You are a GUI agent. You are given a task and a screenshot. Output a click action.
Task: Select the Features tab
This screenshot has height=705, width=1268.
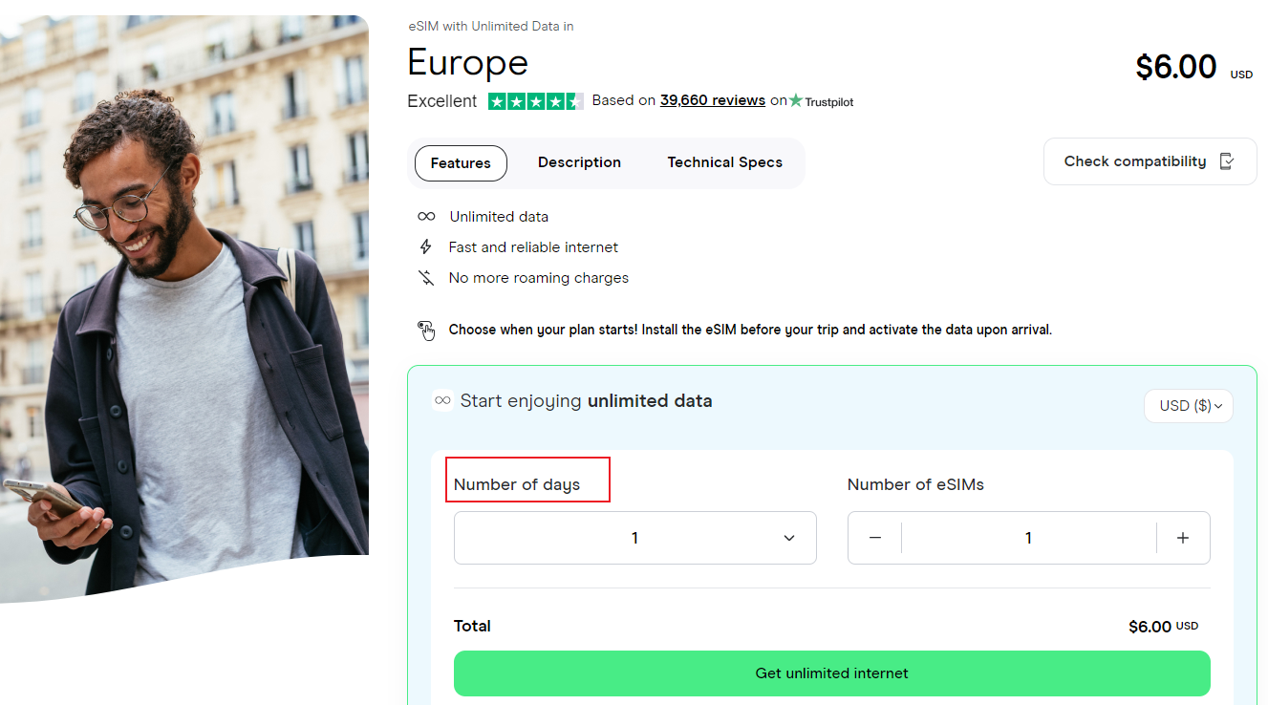point(461,163)
